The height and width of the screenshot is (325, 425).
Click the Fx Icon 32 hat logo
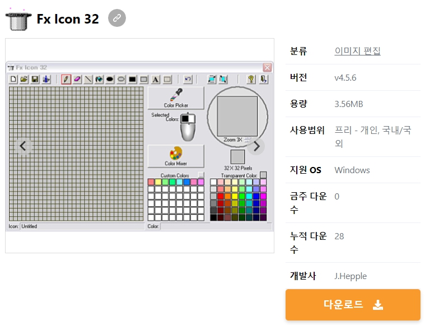(18, 20)
